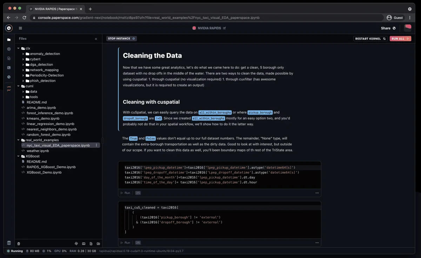Open README.md under XGBoost folder
Viewport: 421px width, 258px height.
36,162
